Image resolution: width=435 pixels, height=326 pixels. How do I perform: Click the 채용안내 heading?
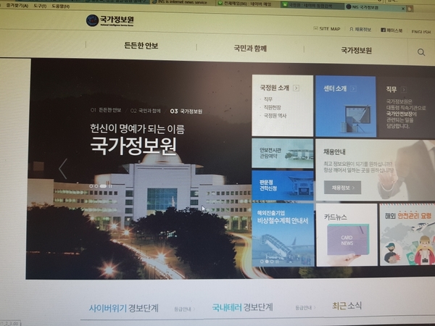coord(334,151)
